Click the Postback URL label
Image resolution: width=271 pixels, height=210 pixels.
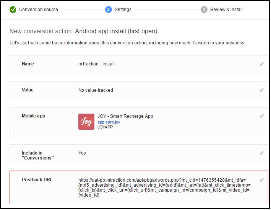[x=37, y=180]
